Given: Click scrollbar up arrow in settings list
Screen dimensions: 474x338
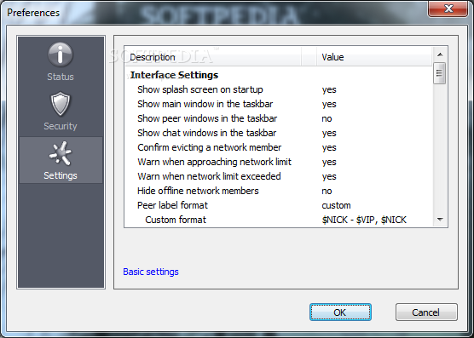Looking at the screenshot, I should pos(440,54).
